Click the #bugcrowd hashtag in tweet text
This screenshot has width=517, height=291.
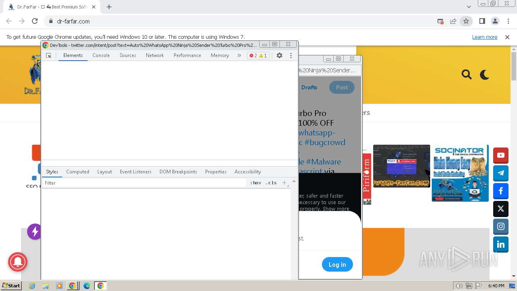pos(325,142)
